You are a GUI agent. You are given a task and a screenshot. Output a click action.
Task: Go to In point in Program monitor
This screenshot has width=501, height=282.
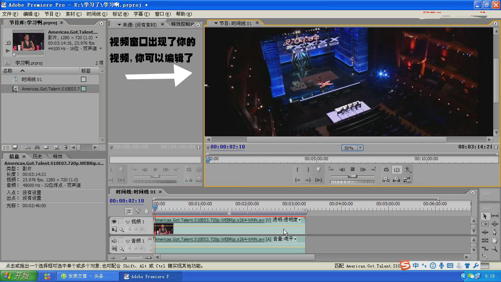[x=297, y=180]
